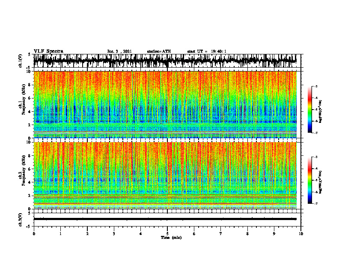The width and height of the screenshot is (339, 262).
Task: Click ch.2 spectrogram's "10" kHz tick label
Action: (x=29, y=142)
